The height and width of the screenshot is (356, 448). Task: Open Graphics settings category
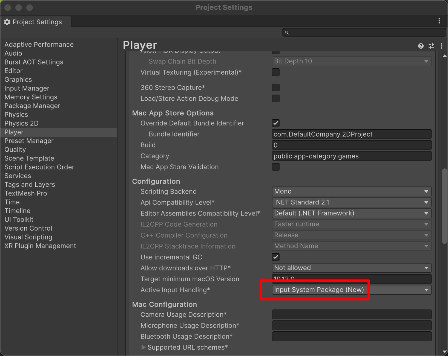(18, 80)
